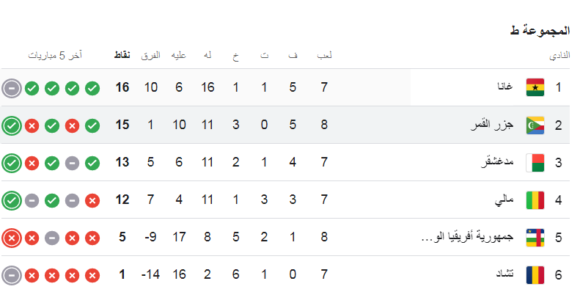Click the نقاط column header
This screenshot has width=580, height=303.
(x=123, y=56)
